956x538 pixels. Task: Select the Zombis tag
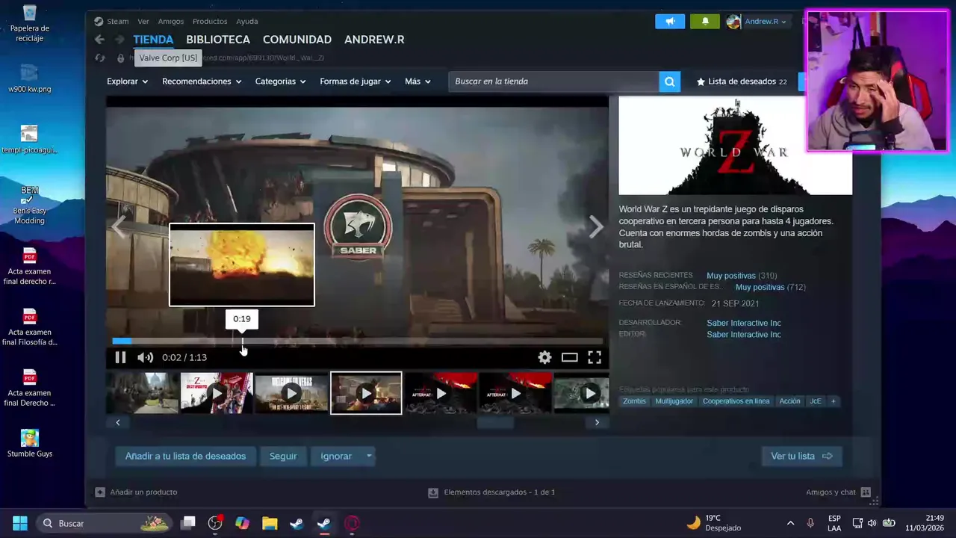[x=634, y=401]
